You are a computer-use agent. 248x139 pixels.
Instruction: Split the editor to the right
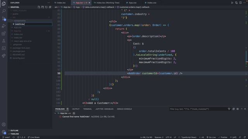[240, 3]
